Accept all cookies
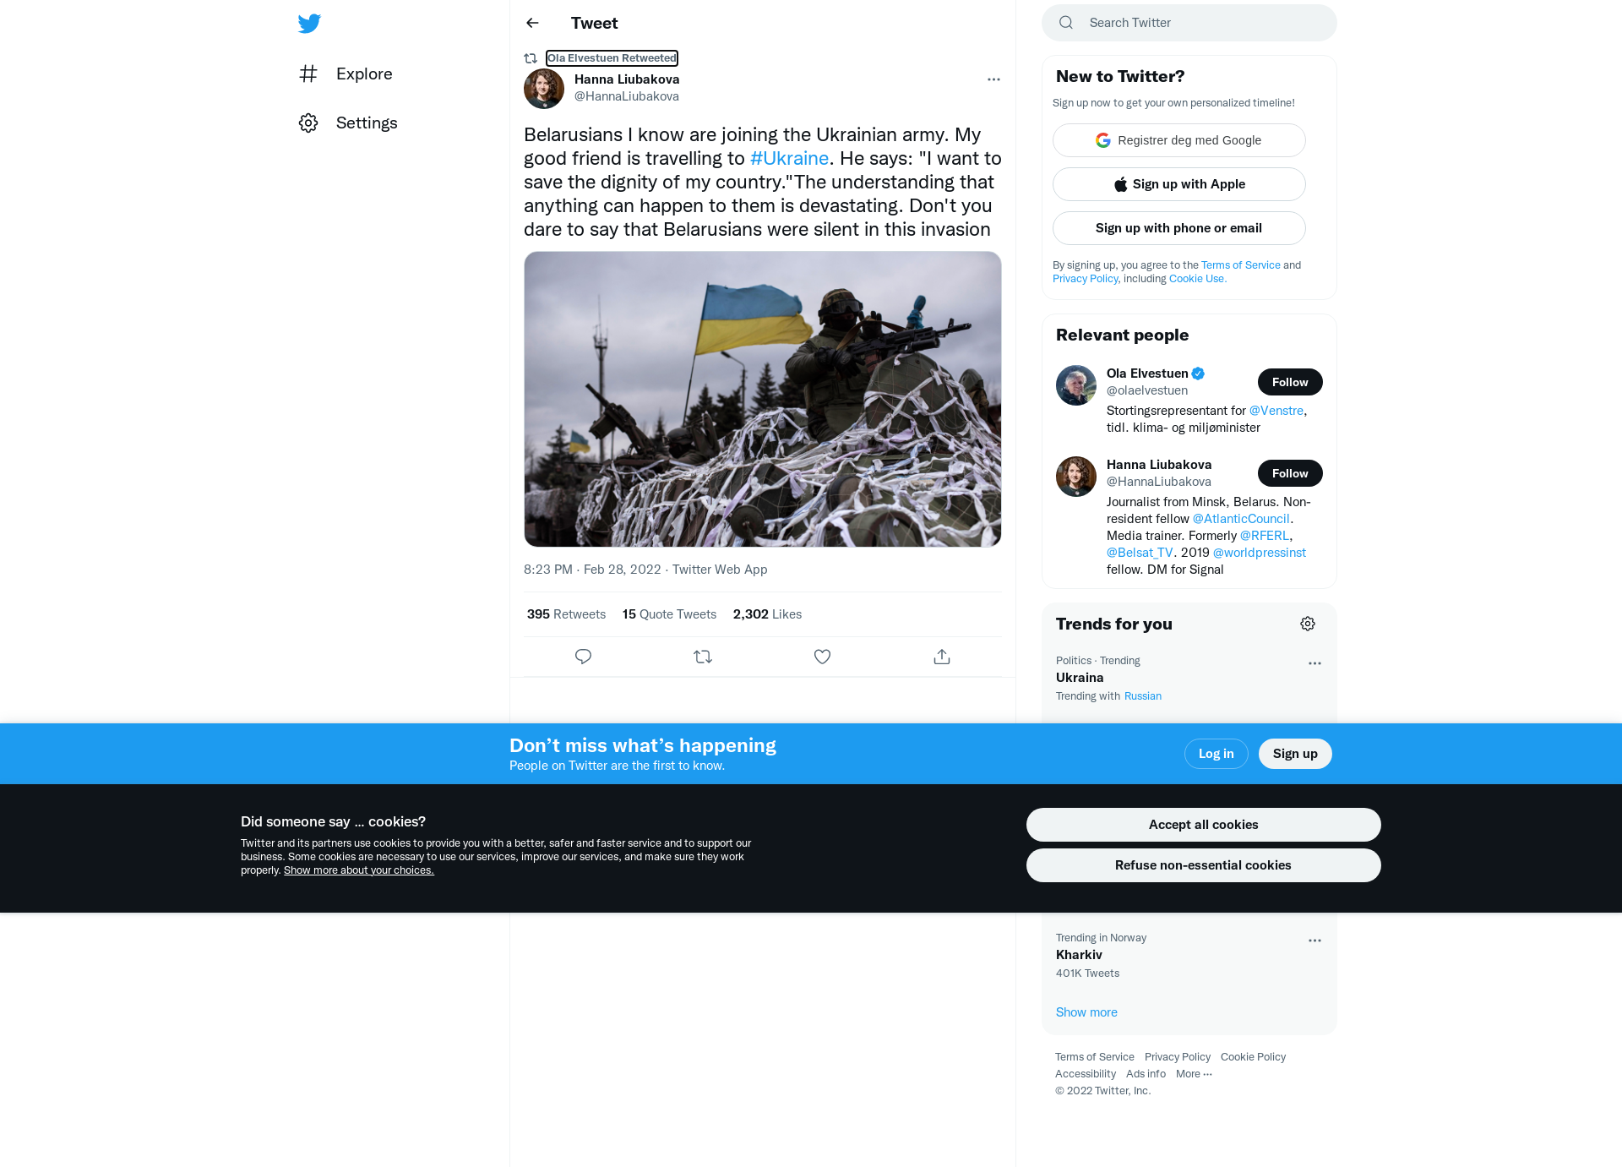1622x1167 pixels. [x=1203, y=825]
